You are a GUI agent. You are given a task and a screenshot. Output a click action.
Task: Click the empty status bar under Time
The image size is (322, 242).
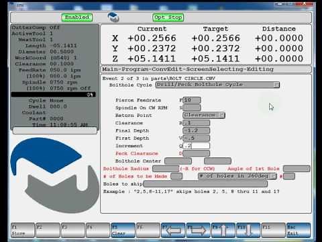click(x=55, y=130)
